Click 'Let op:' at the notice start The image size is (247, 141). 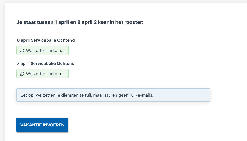28,95
